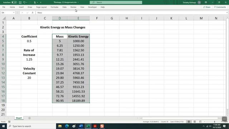Viewport: 229px width, 129px height.
Task: Click zoom out minus button
Action: [205, 122]
